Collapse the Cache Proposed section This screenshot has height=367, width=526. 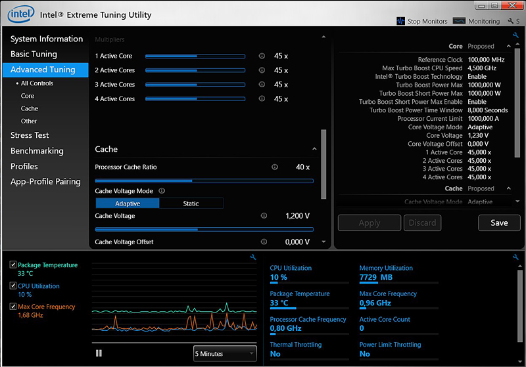coord(508,188)
